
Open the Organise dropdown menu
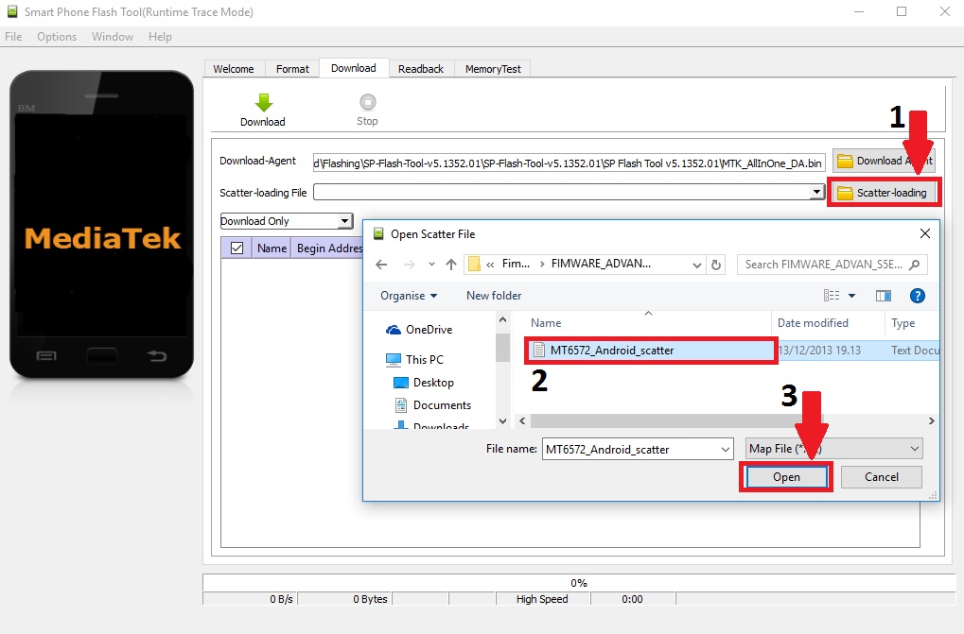pos(409,296)
